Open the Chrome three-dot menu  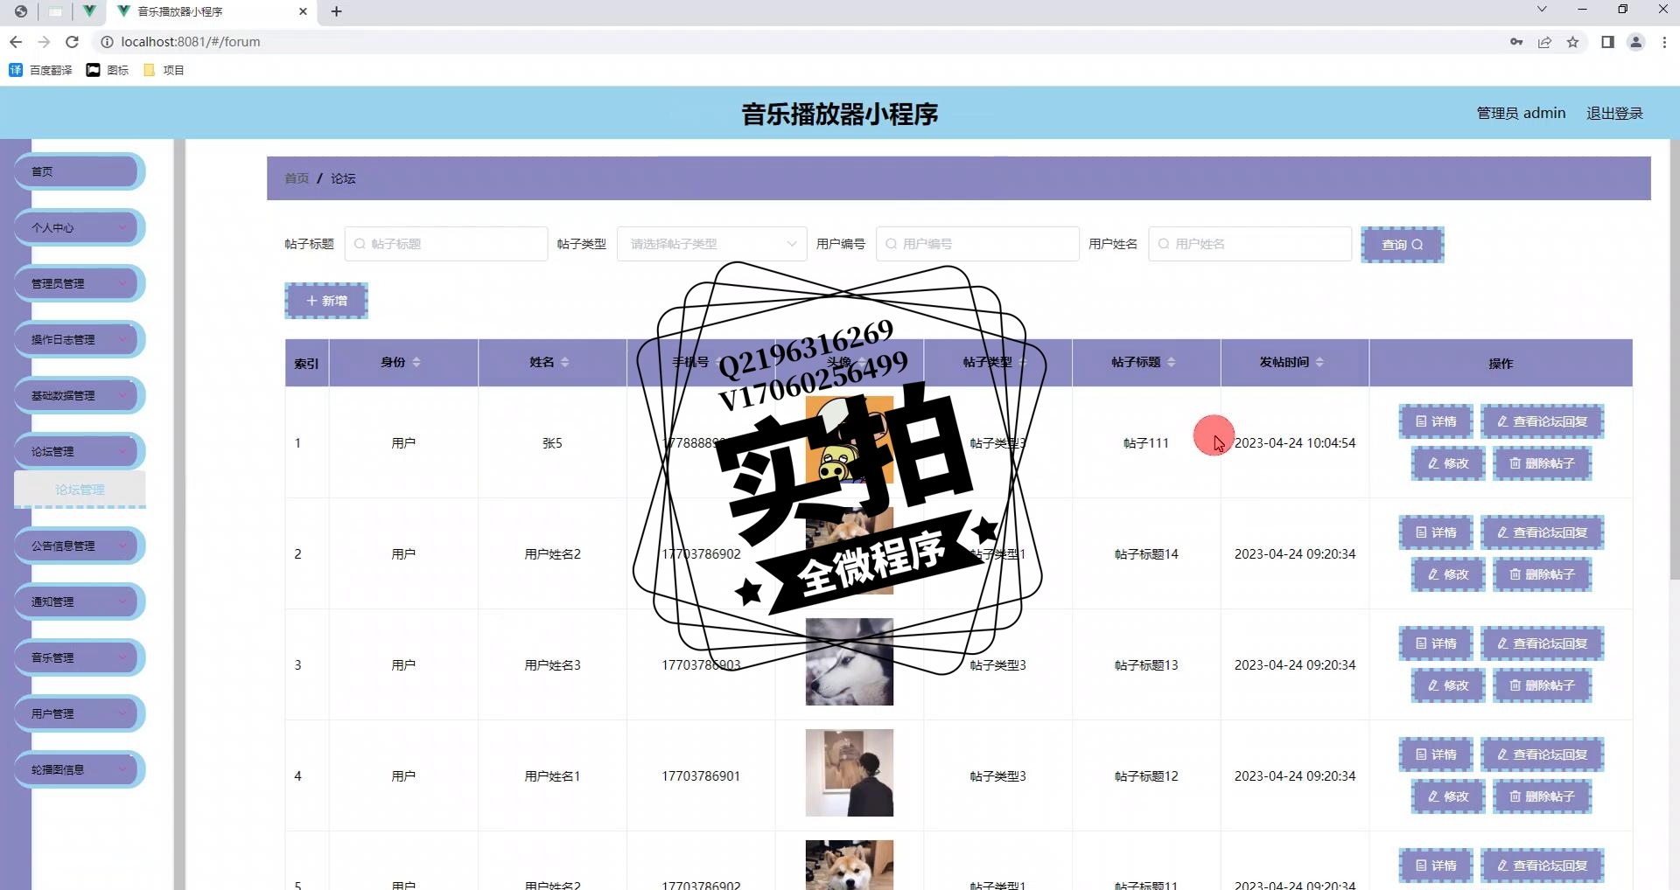(1664, 42)
